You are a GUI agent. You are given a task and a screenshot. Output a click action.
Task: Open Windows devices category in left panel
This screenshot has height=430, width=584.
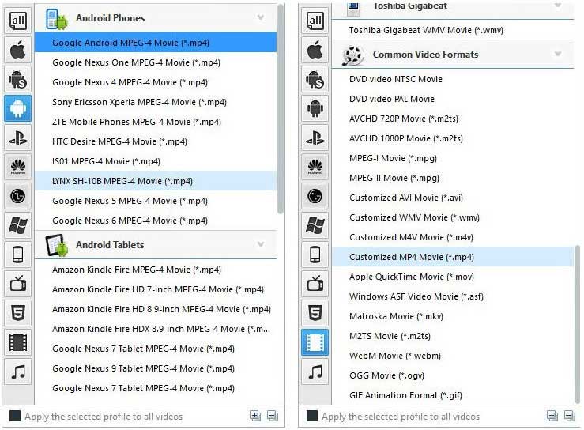(x=18, y=225)
